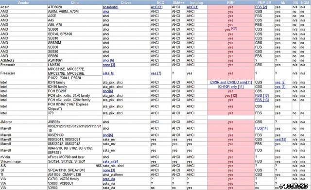The width and height of the screenshot is (311, 190).
Task: Select the ahci_platform driver cell
Action: pyautogui.click(x=126, y=175)
